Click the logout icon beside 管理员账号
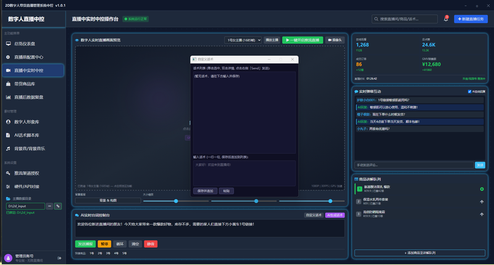 click(x=59, y=258)
